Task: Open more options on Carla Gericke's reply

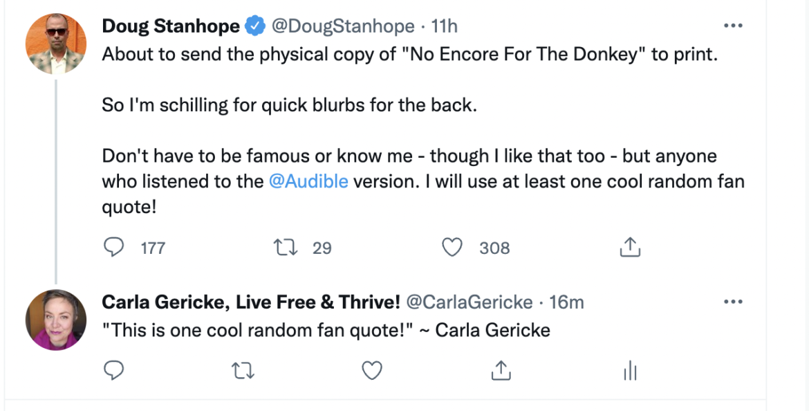Action: coord(732,302)
